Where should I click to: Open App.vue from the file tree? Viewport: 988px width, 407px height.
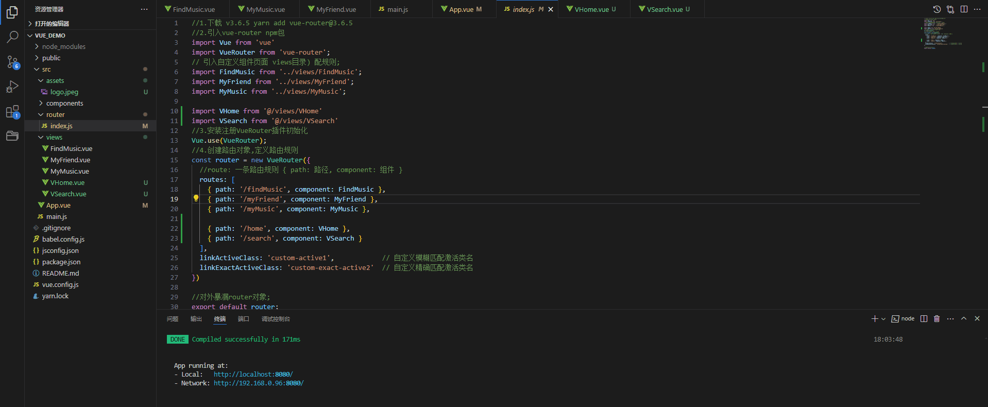[x=91, y=205]
